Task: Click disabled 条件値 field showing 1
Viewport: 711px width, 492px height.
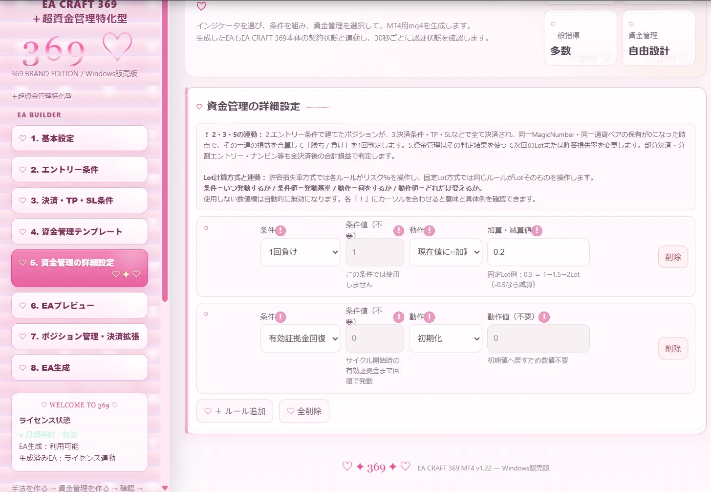Action: click(375, 252)
